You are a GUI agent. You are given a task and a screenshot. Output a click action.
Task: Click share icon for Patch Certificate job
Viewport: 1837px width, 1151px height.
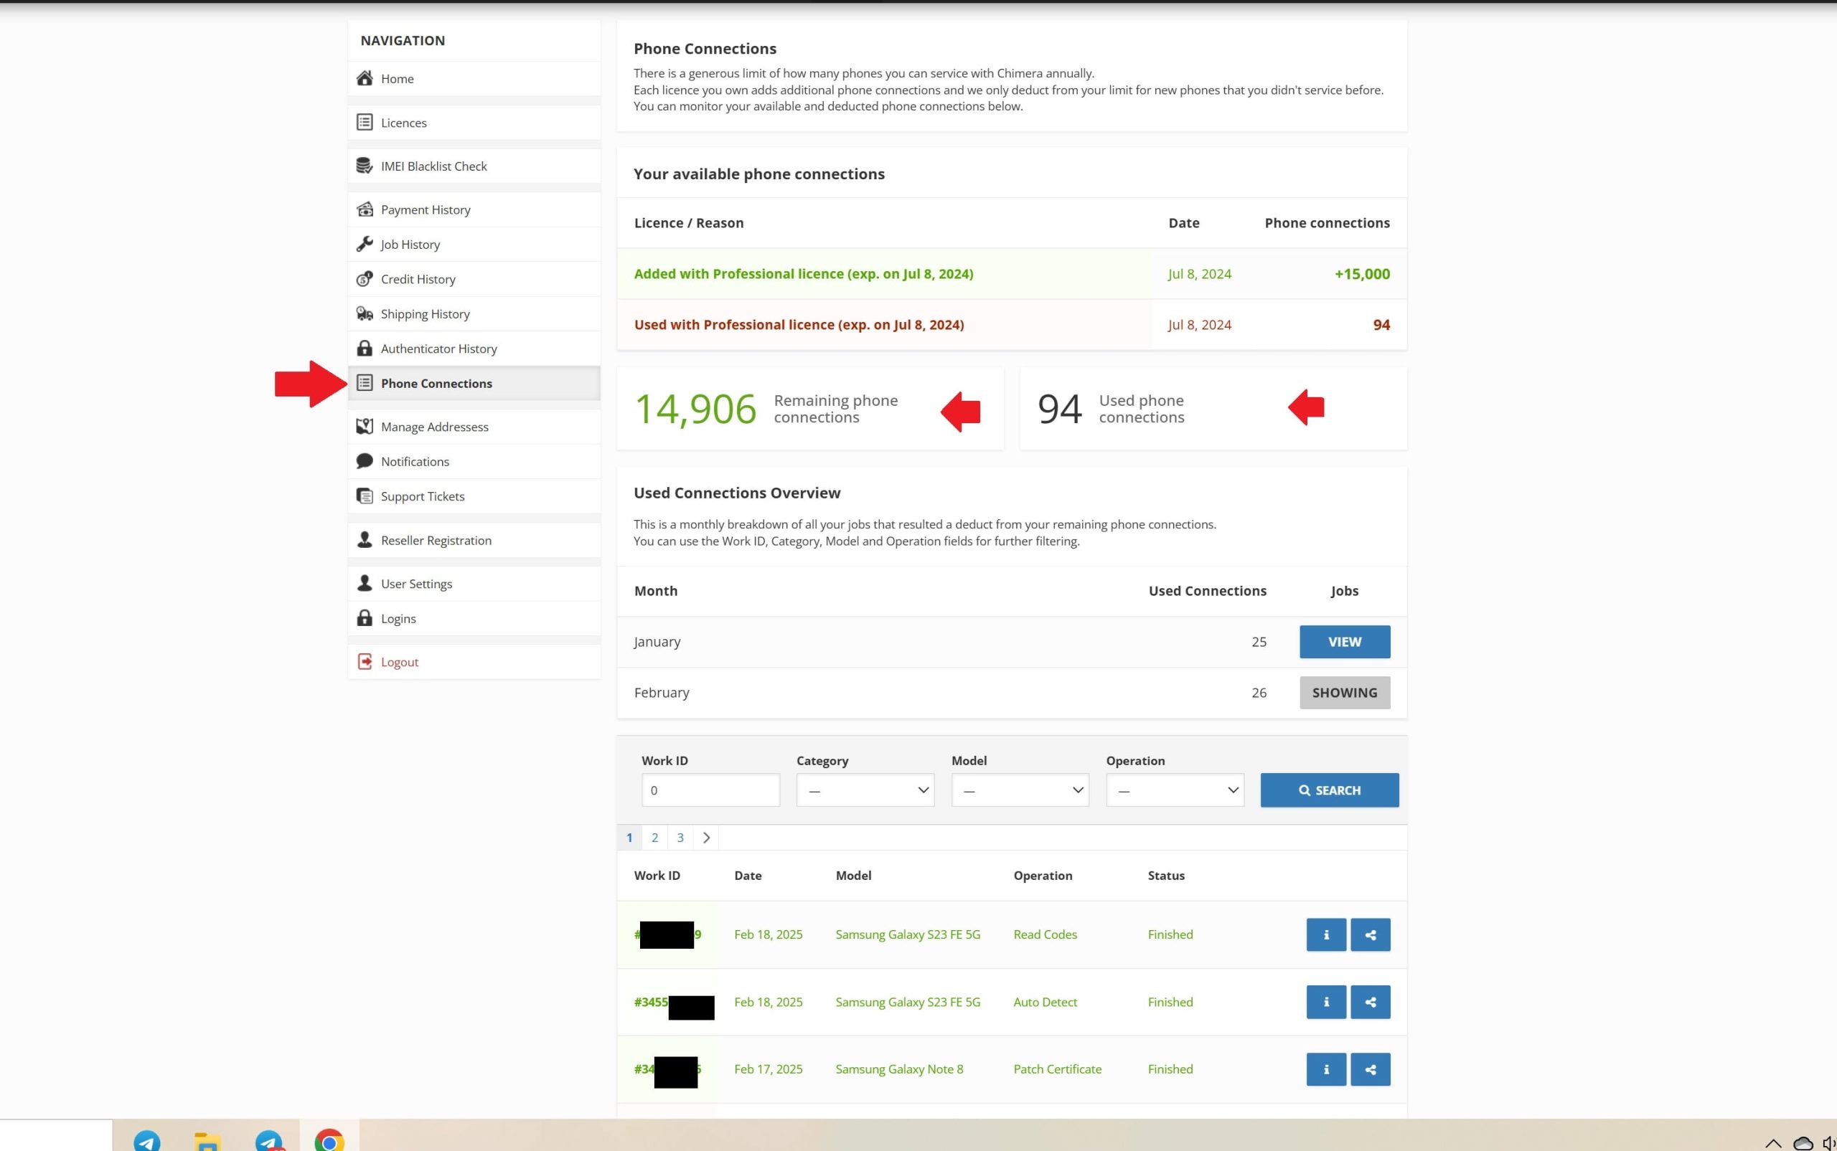pyautogui.click(x=1369, y=1069)
